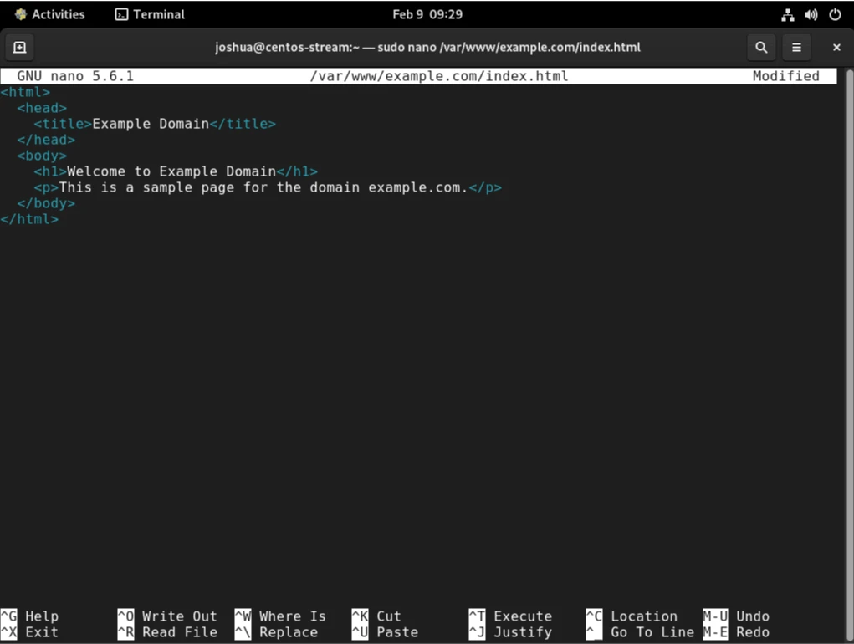Click the h1 'Welcome to Example Domain' line
The image size is (854, 644).
[176, 171]
